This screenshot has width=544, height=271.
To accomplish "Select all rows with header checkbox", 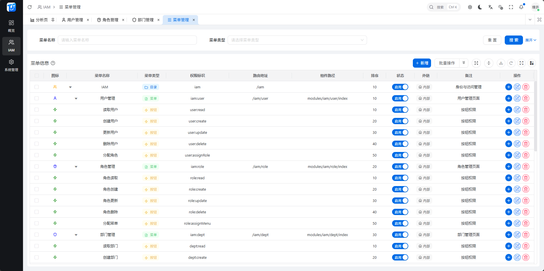I will coord(37,76).
